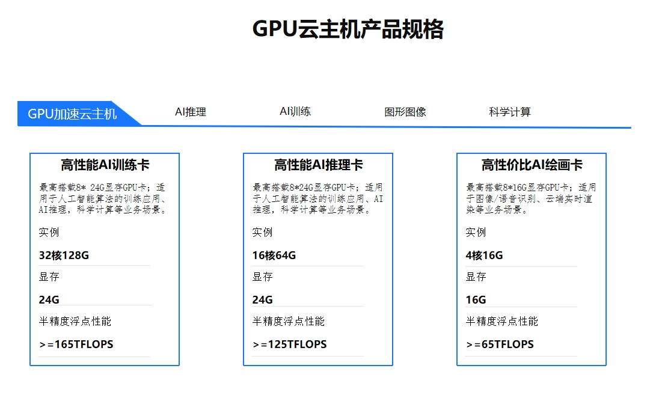653x398 pixels.
Task: Click the 16G memory value
Action: (476, 300)
